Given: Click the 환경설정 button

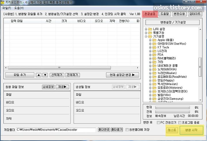Looking at the screenshot, I should pos(150,14).
